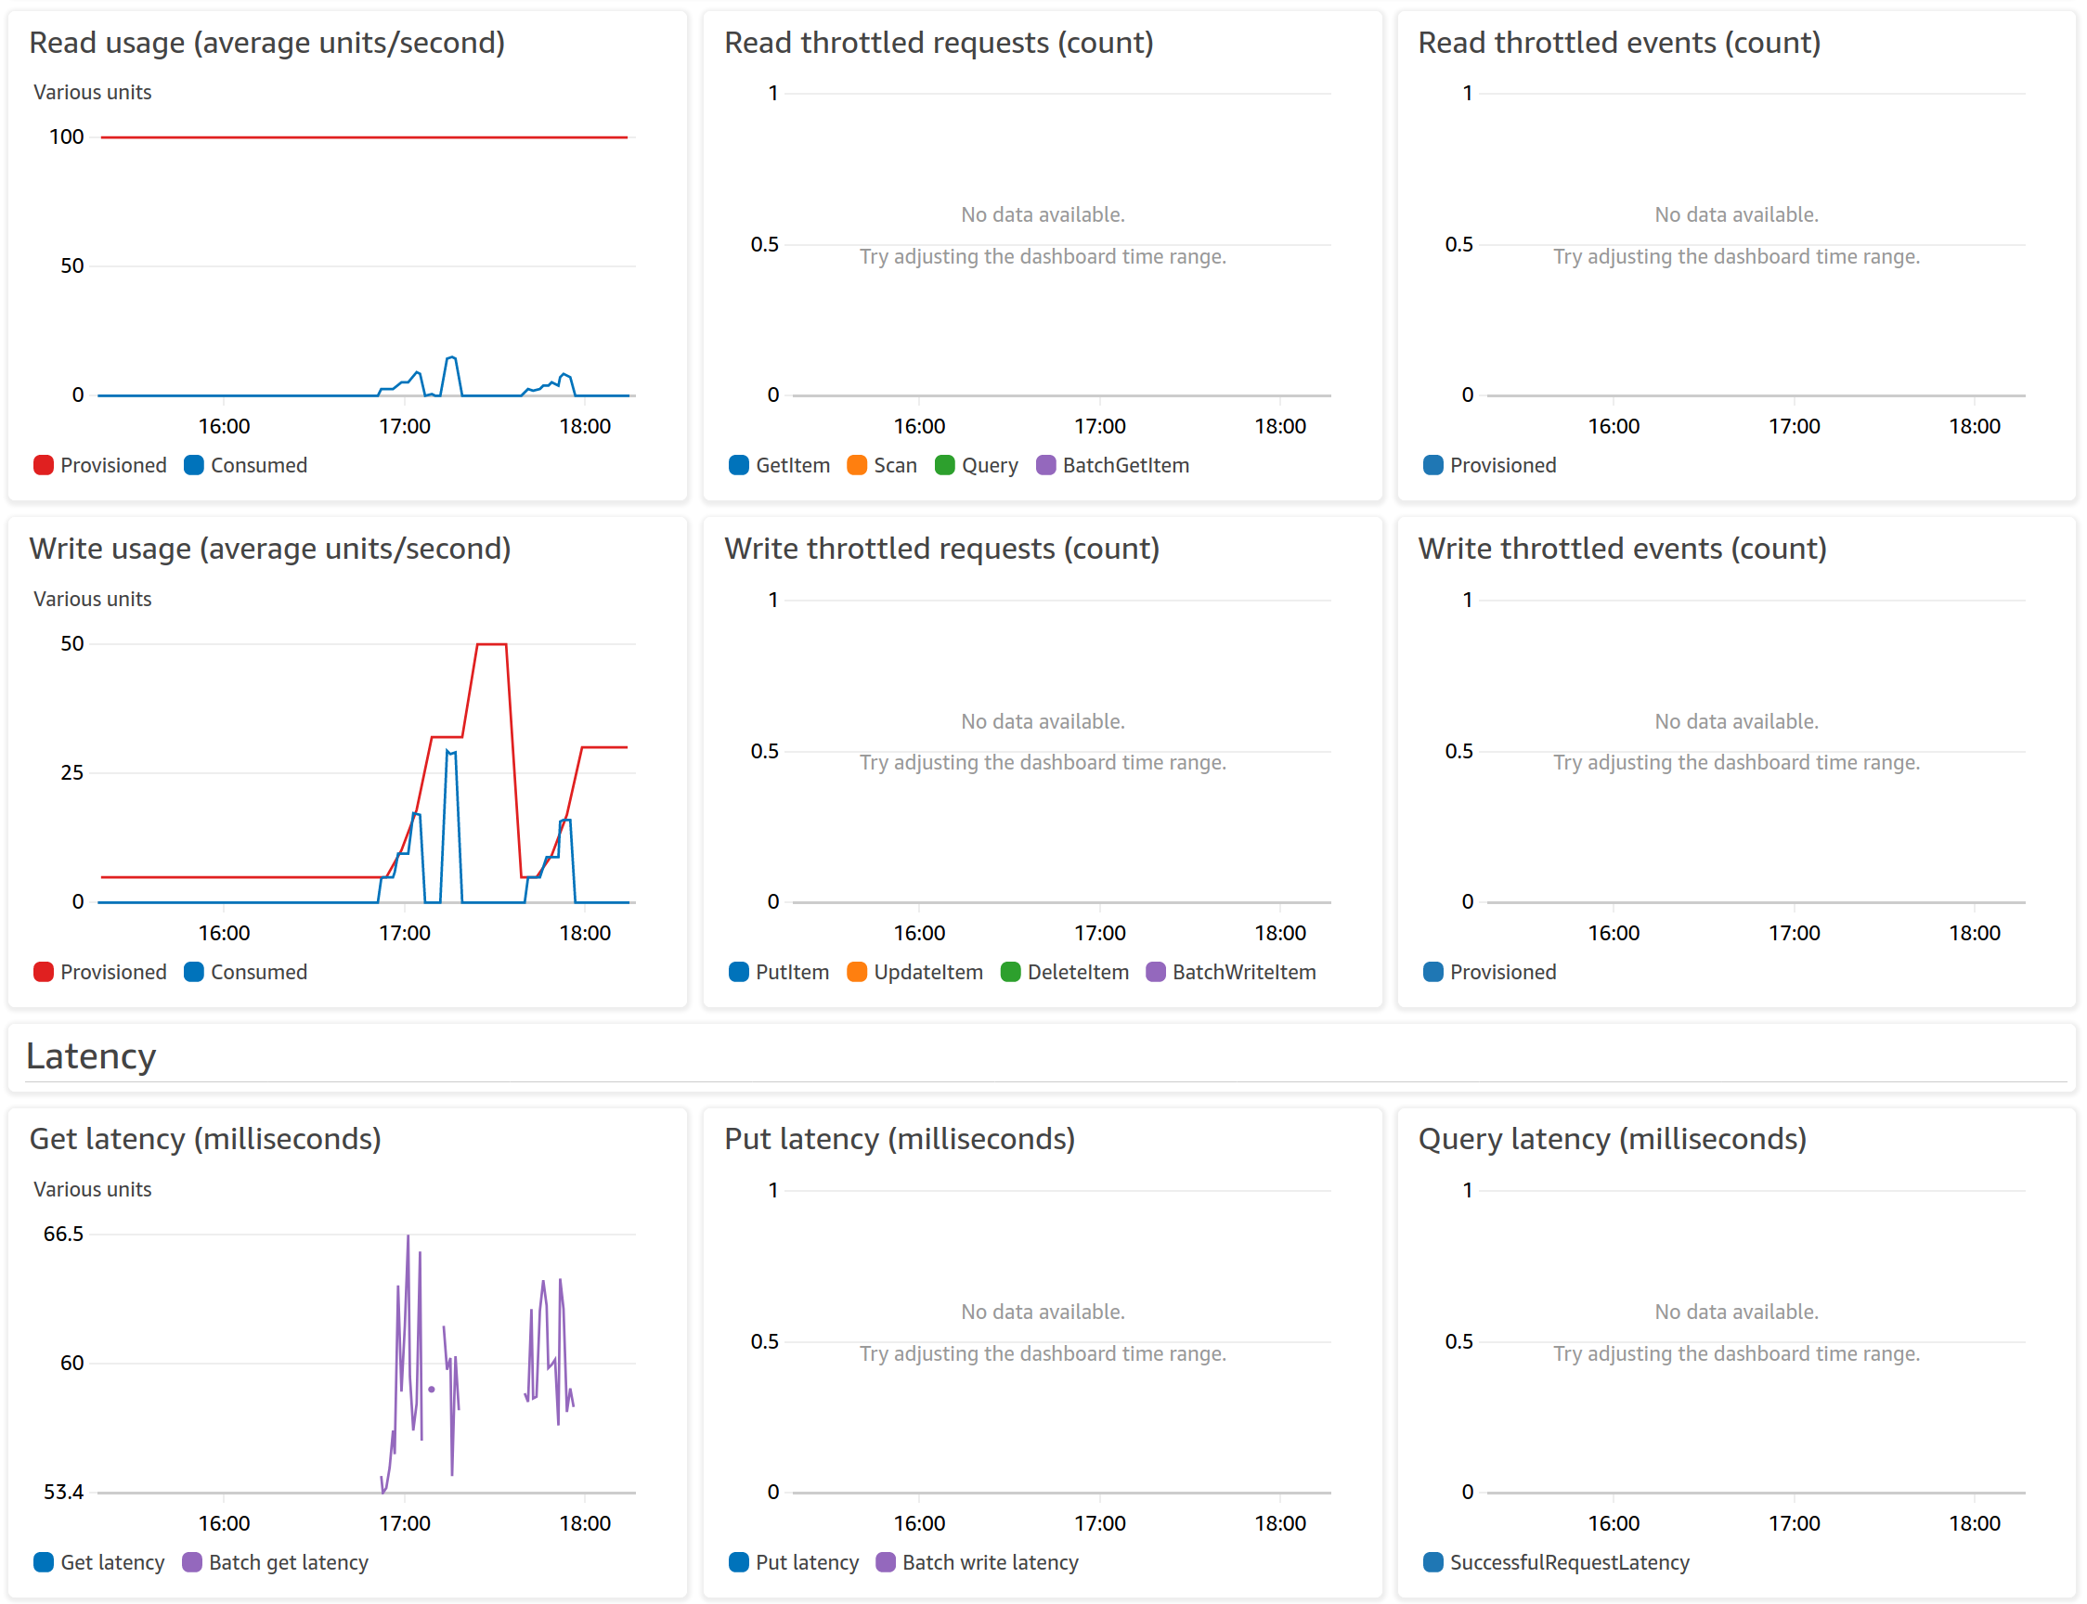This screenshot has height=1604, width=2087.
Task: Click Provisioned legend in Read throttled events
Action: pyautogui.click(x=1502, y=465)
